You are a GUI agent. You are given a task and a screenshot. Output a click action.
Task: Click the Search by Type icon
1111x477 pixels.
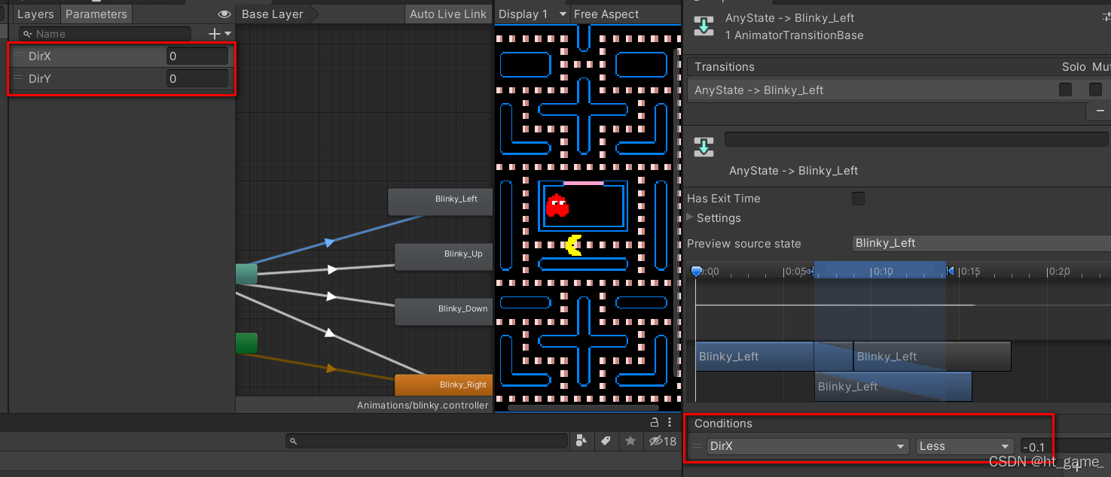click(x=581, y=441)
